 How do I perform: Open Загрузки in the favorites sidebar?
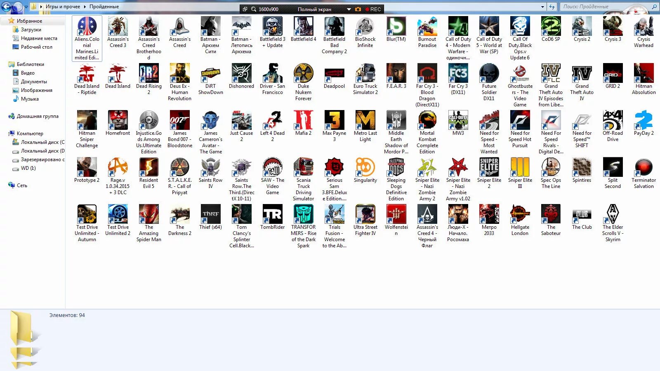(x=31, y=30)
